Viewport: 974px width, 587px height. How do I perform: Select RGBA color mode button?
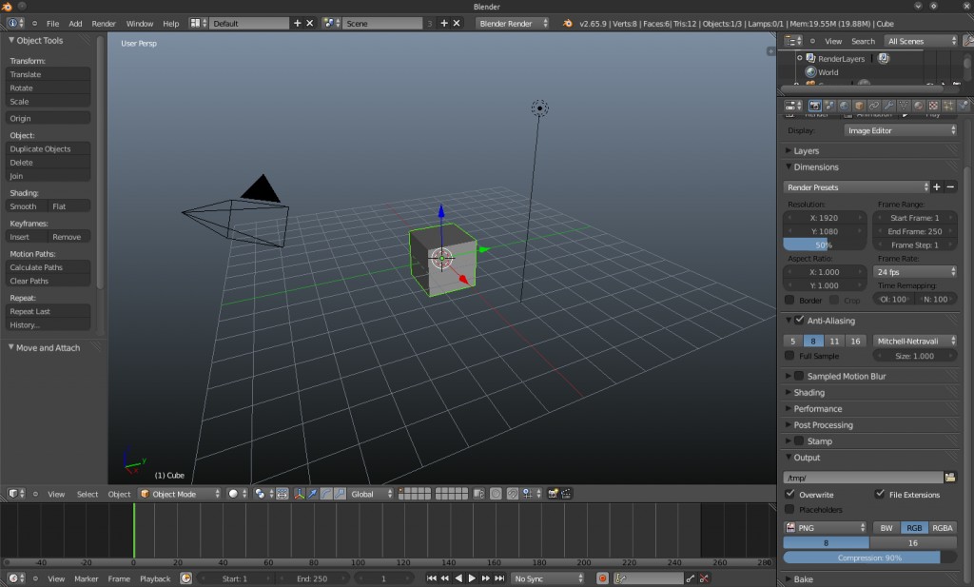[942, 527]
